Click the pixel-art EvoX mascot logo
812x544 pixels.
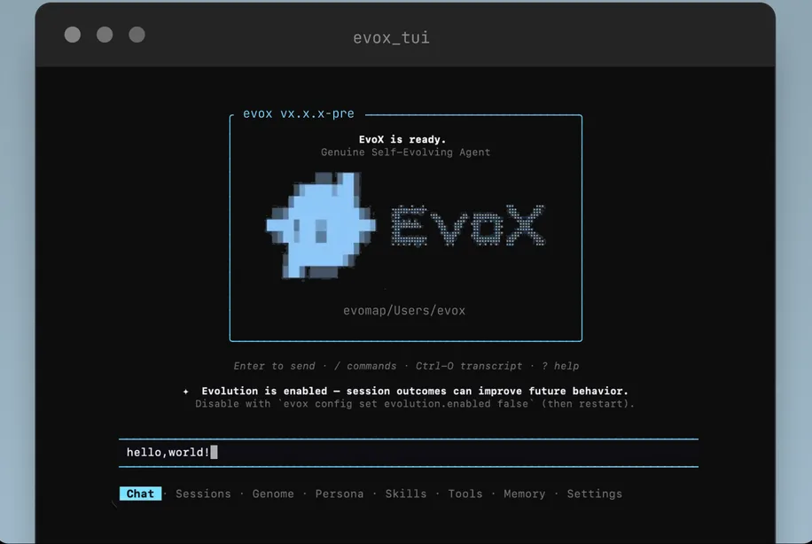(x=321, y=226)
